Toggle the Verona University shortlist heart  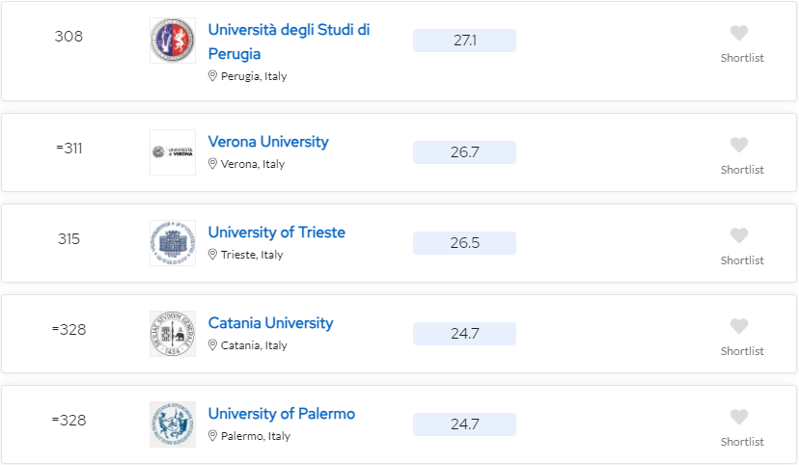[x=739, y=145]
